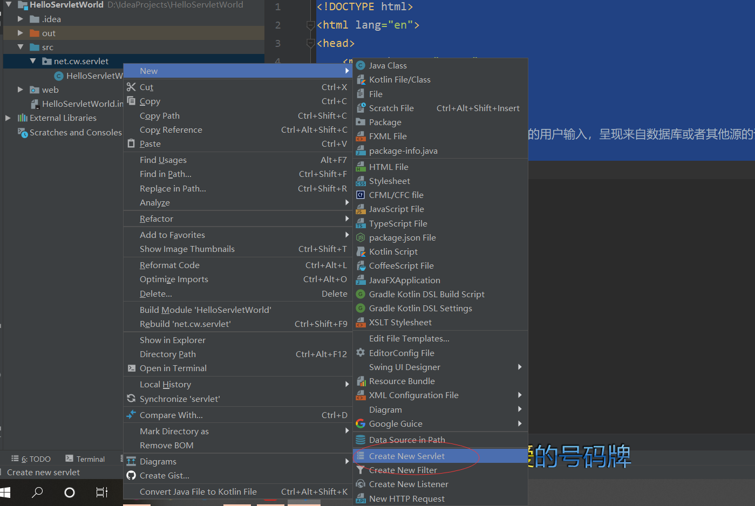Open the Windows Start menu
This screenshot has height=506, width=755.
tap(5, 492)
